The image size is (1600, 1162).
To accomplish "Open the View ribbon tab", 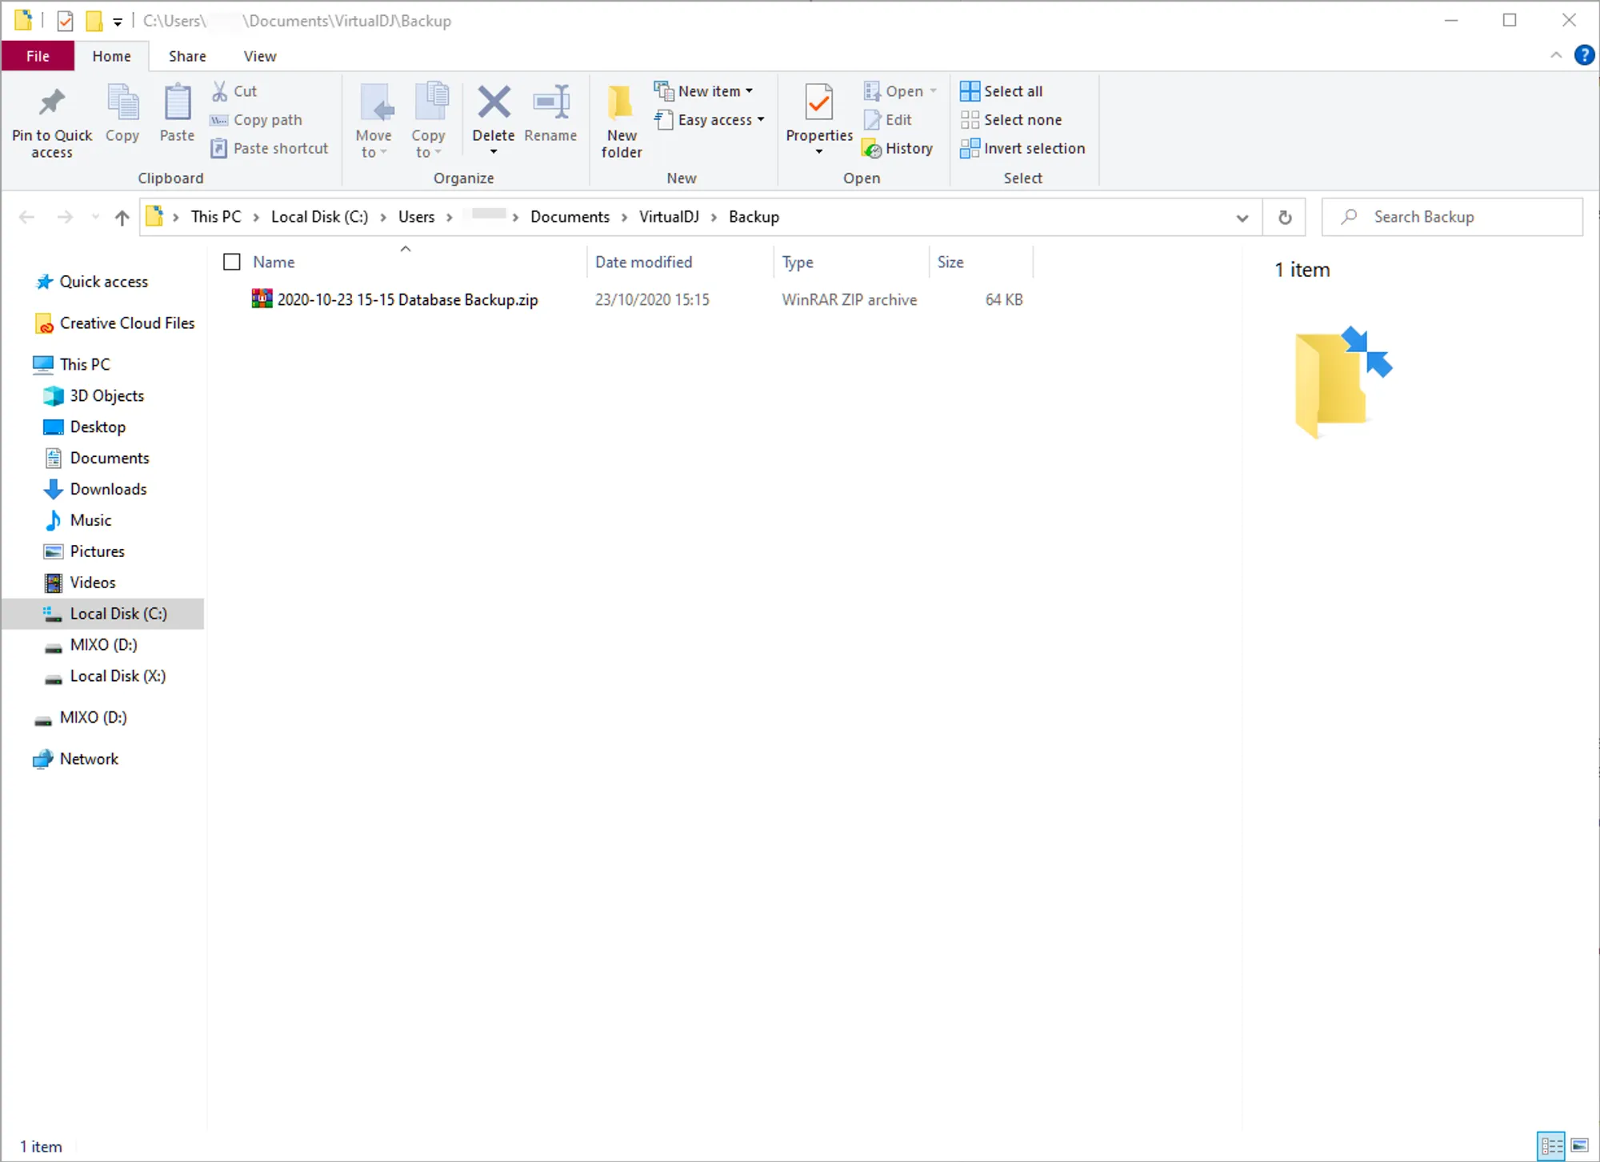I will 260,56.
